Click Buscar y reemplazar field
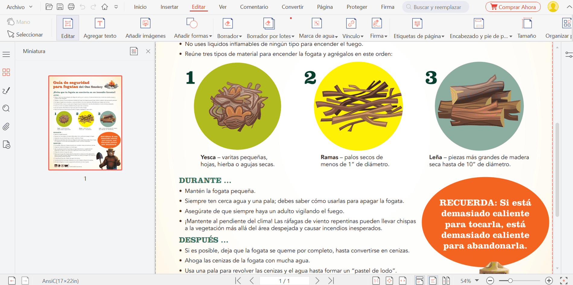Viewport: 573px width, 285px height. pyautogui.click(x=435, y=7)
